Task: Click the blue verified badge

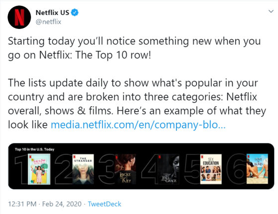Action: click(75, 12)
